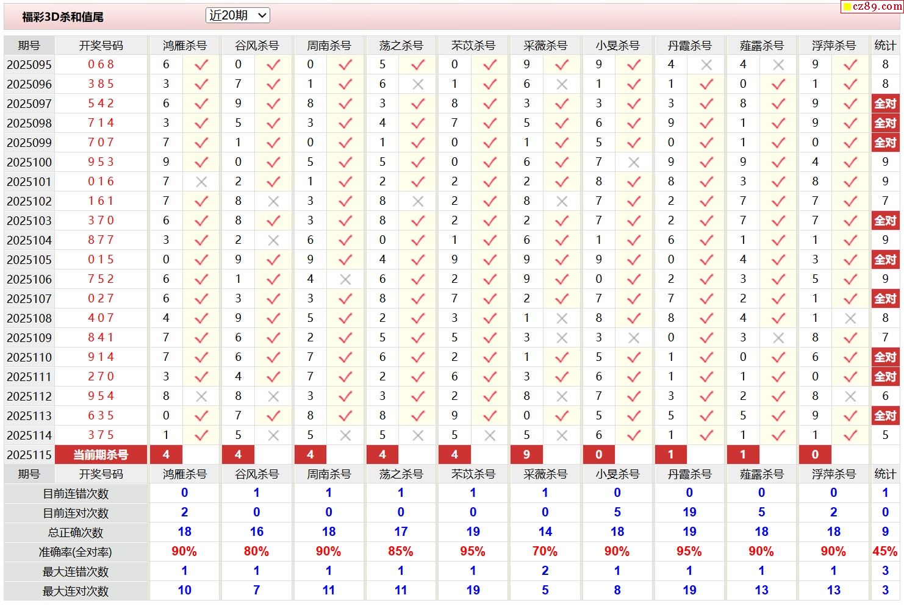Click the 福彩3D杀和值尾 title

pyautogui.click(x=63, y=17)
